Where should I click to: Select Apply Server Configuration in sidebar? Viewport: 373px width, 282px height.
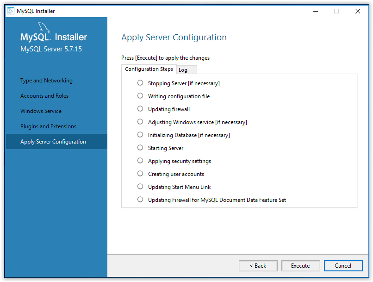click(x=56, y=142)
